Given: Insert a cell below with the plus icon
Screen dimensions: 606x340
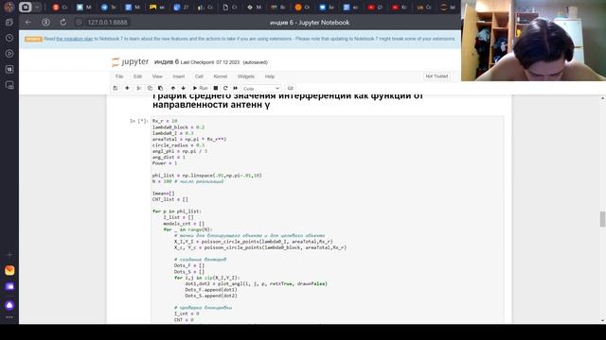Looking at the screenshot, I should coord(127,88).
